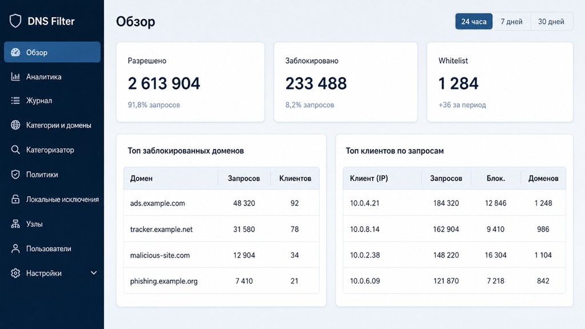Click the Блок. column header
The height and width of the screenshot is (329, 585).
(495, 178)
